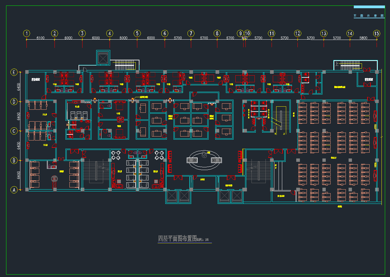
Task: Select the oval reception desk in the lobby
Action: 204,160
